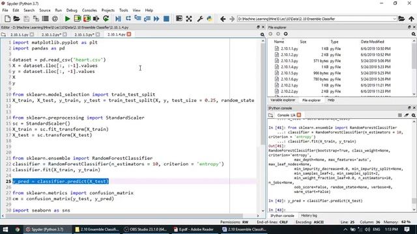Step out of function debug icon

tap(147, 19)
